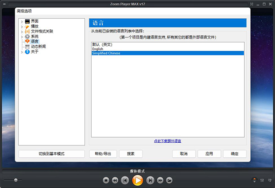Click 切换到基本模式 button
This screenshot has height=188, width=275.
(51, 154)
